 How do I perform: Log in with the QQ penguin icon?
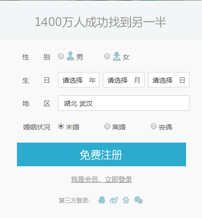(x=101, y=200)
